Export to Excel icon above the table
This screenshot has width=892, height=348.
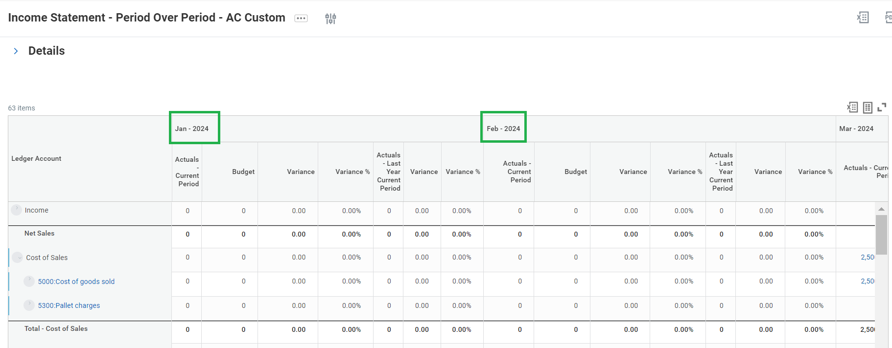coord(852,108)
